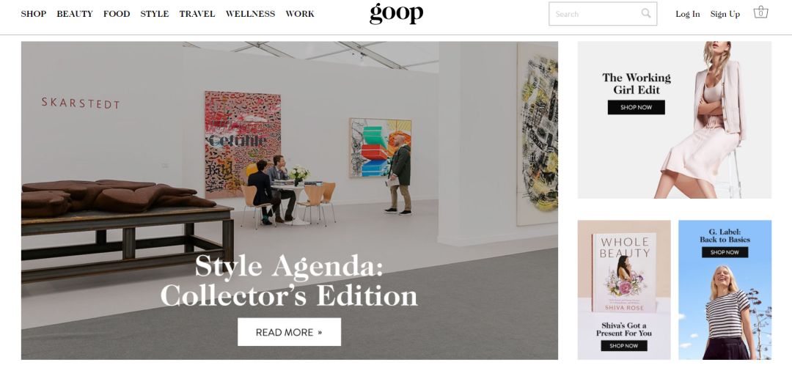Viewport: 792px width, 368px height.
Task: Click the search magnifier icon
Action: point(646,13)
